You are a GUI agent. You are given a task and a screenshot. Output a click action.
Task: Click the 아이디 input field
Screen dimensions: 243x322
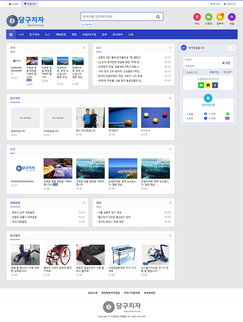click(200, 60)
